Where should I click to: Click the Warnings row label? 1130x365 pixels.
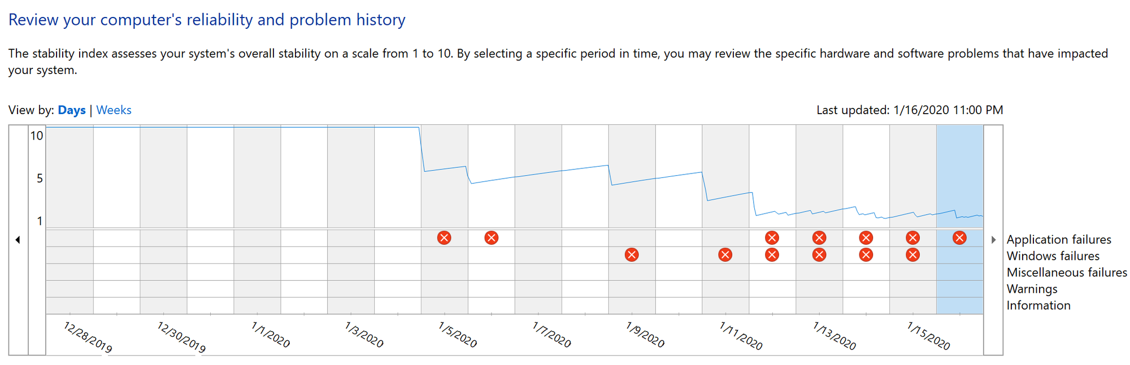point(1032,289)
